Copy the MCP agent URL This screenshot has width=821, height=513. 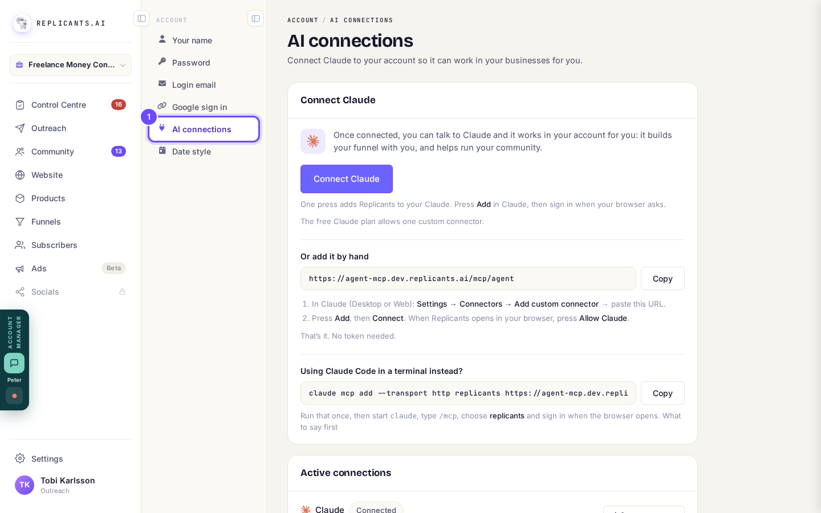[x=663, y=279]
